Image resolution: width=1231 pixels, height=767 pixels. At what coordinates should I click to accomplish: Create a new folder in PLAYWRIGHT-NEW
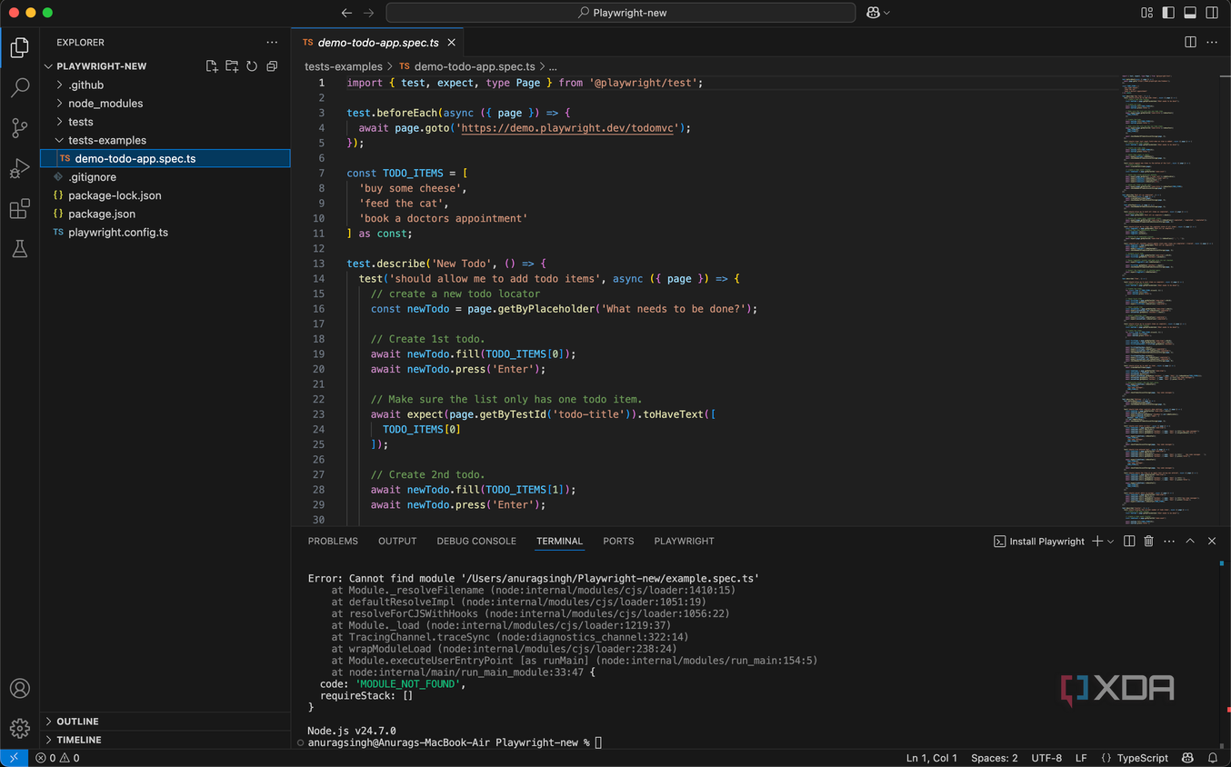[232, 66]
